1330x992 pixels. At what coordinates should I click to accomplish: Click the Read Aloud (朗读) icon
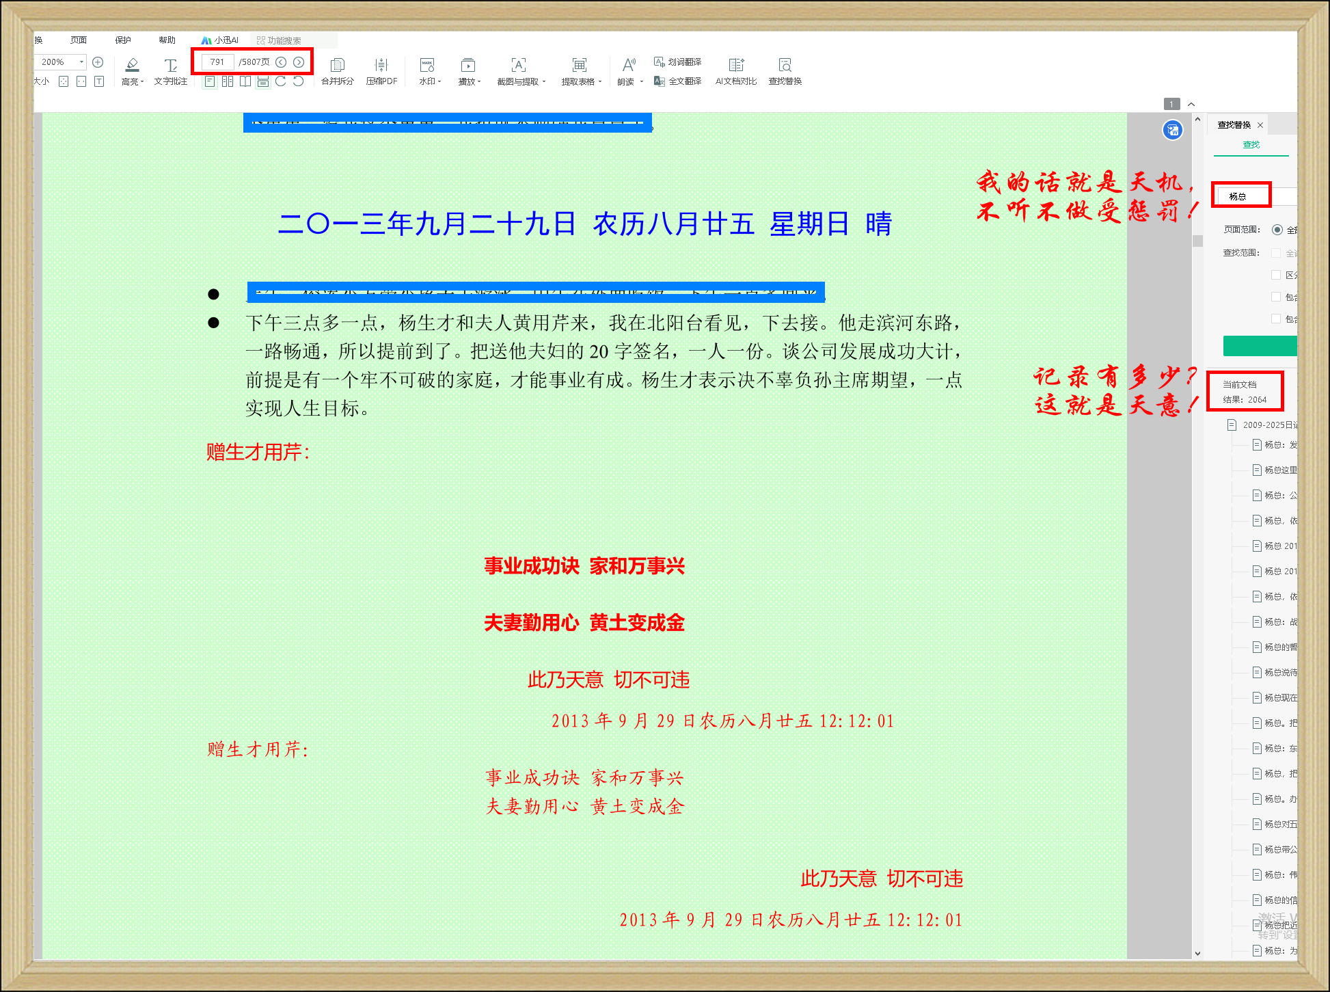629,65
